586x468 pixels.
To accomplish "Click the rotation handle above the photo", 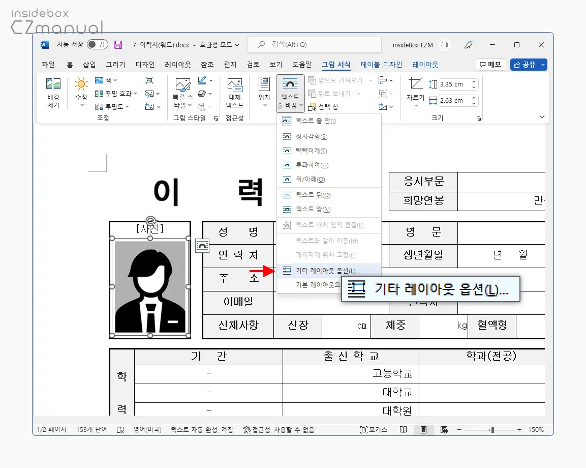I will [x=150, y=220].
